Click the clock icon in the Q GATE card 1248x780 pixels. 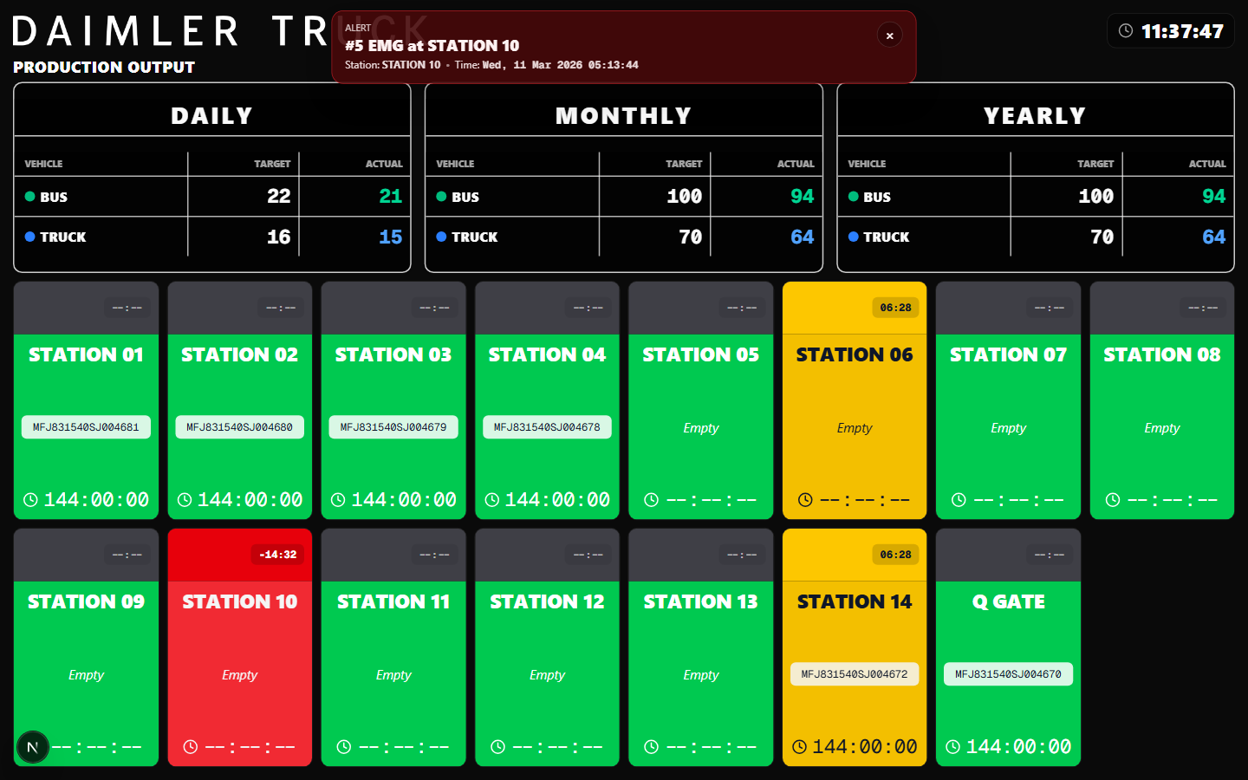click(x=953, y=747)
